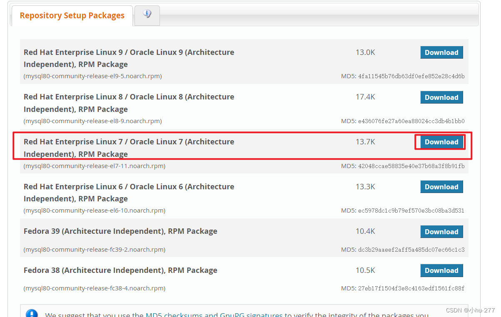501x317 pixels.
Task: Click the MD5 hash starting with 4fa11545
Action: point(411,76)
